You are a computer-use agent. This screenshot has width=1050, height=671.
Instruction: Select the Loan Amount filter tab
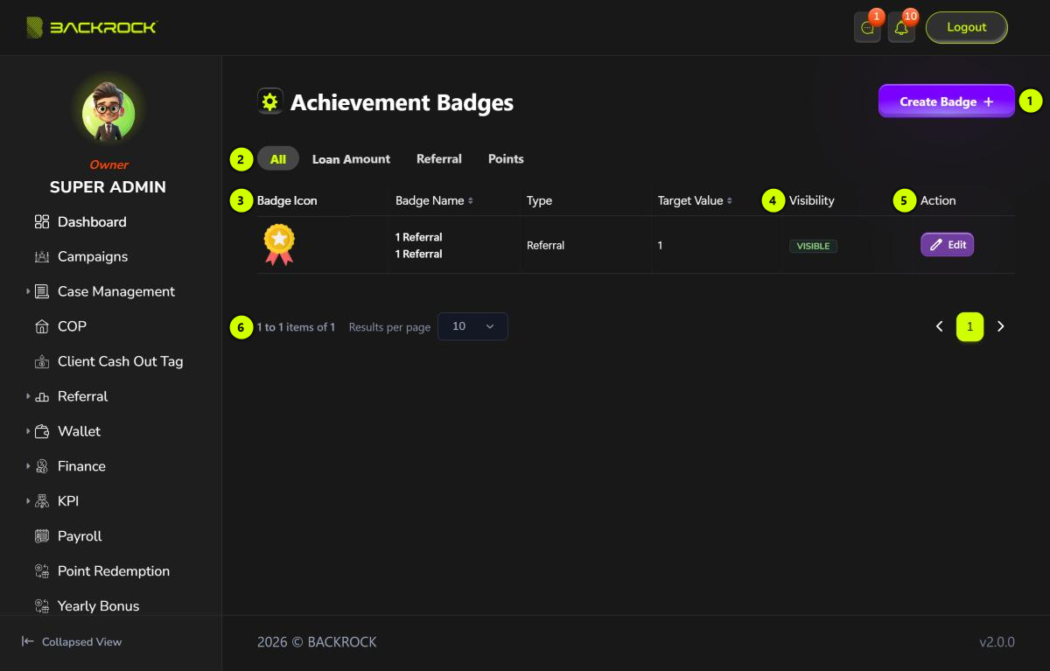pyautogui.click(x=351, y=159)
